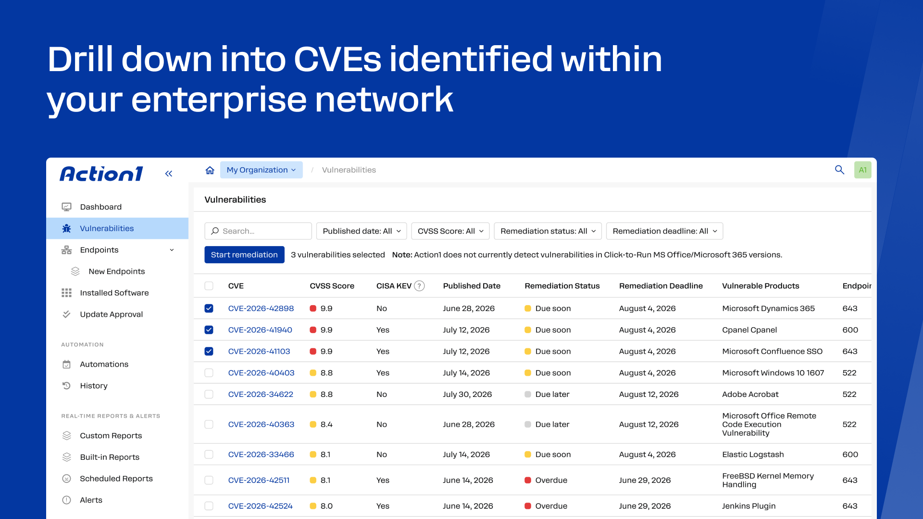Uncheck the CVE-2026-41103 row checkbox

point(209,351)
